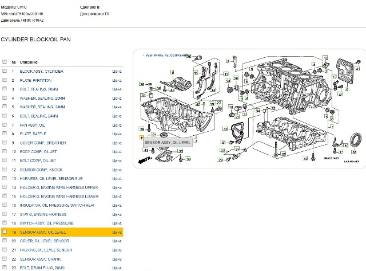366x271 pixels.
Task: Select callout number 29 on the diagram
Action: coord(220,160)
